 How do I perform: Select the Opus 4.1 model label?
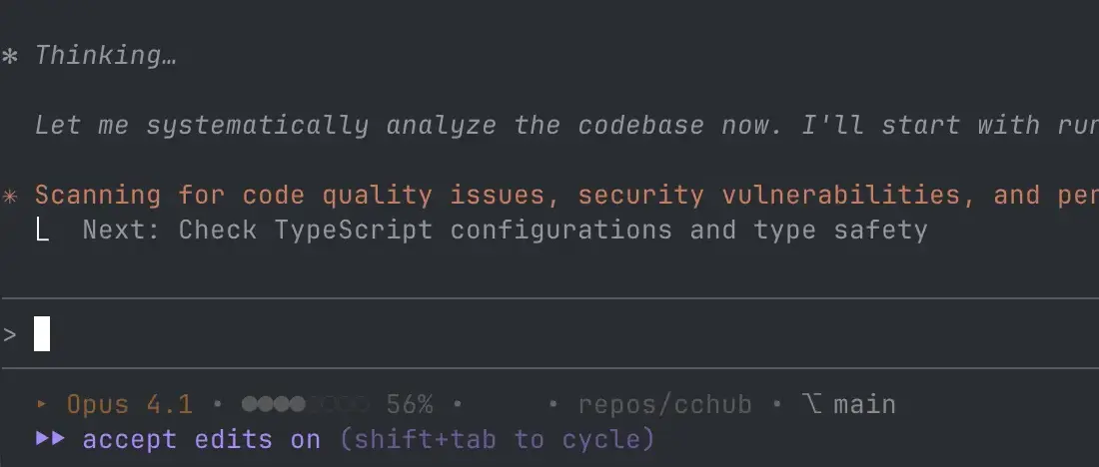tap(130, 404)
